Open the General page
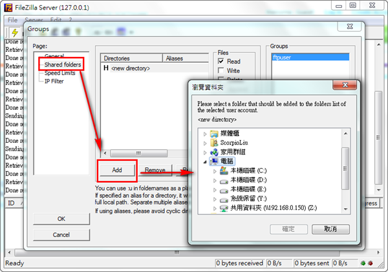 coord(54,56)
